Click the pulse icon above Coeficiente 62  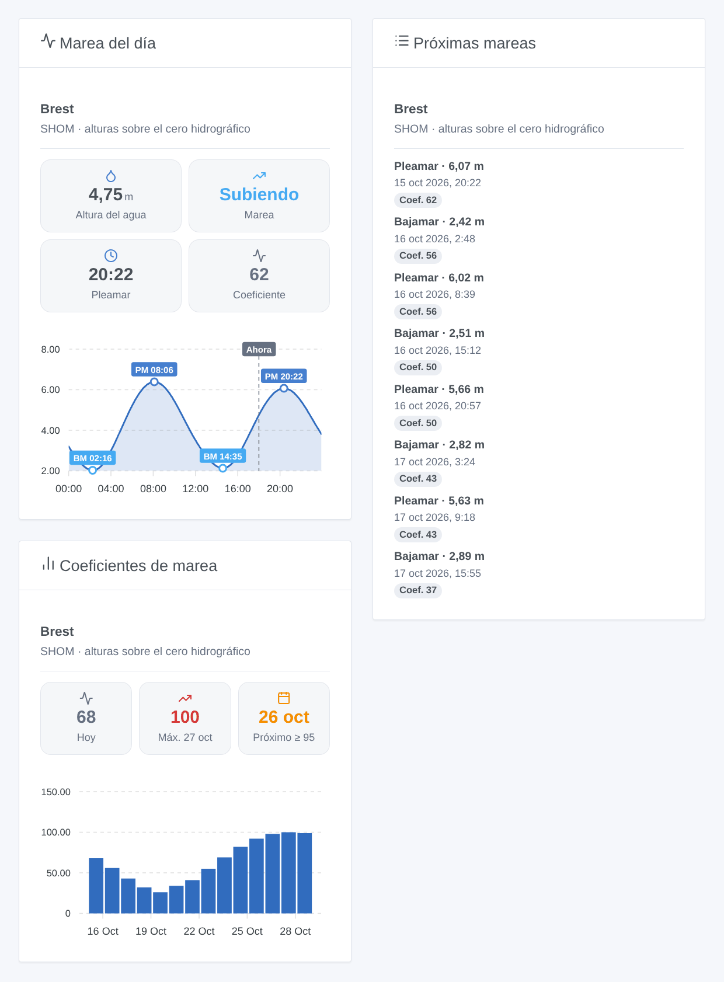pyautogui.click(x=259, y=256)
